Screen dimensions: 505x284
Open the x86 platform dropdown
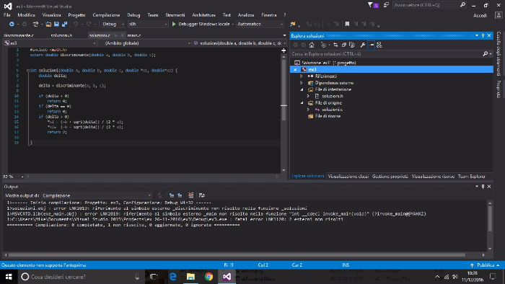[148, 24]
